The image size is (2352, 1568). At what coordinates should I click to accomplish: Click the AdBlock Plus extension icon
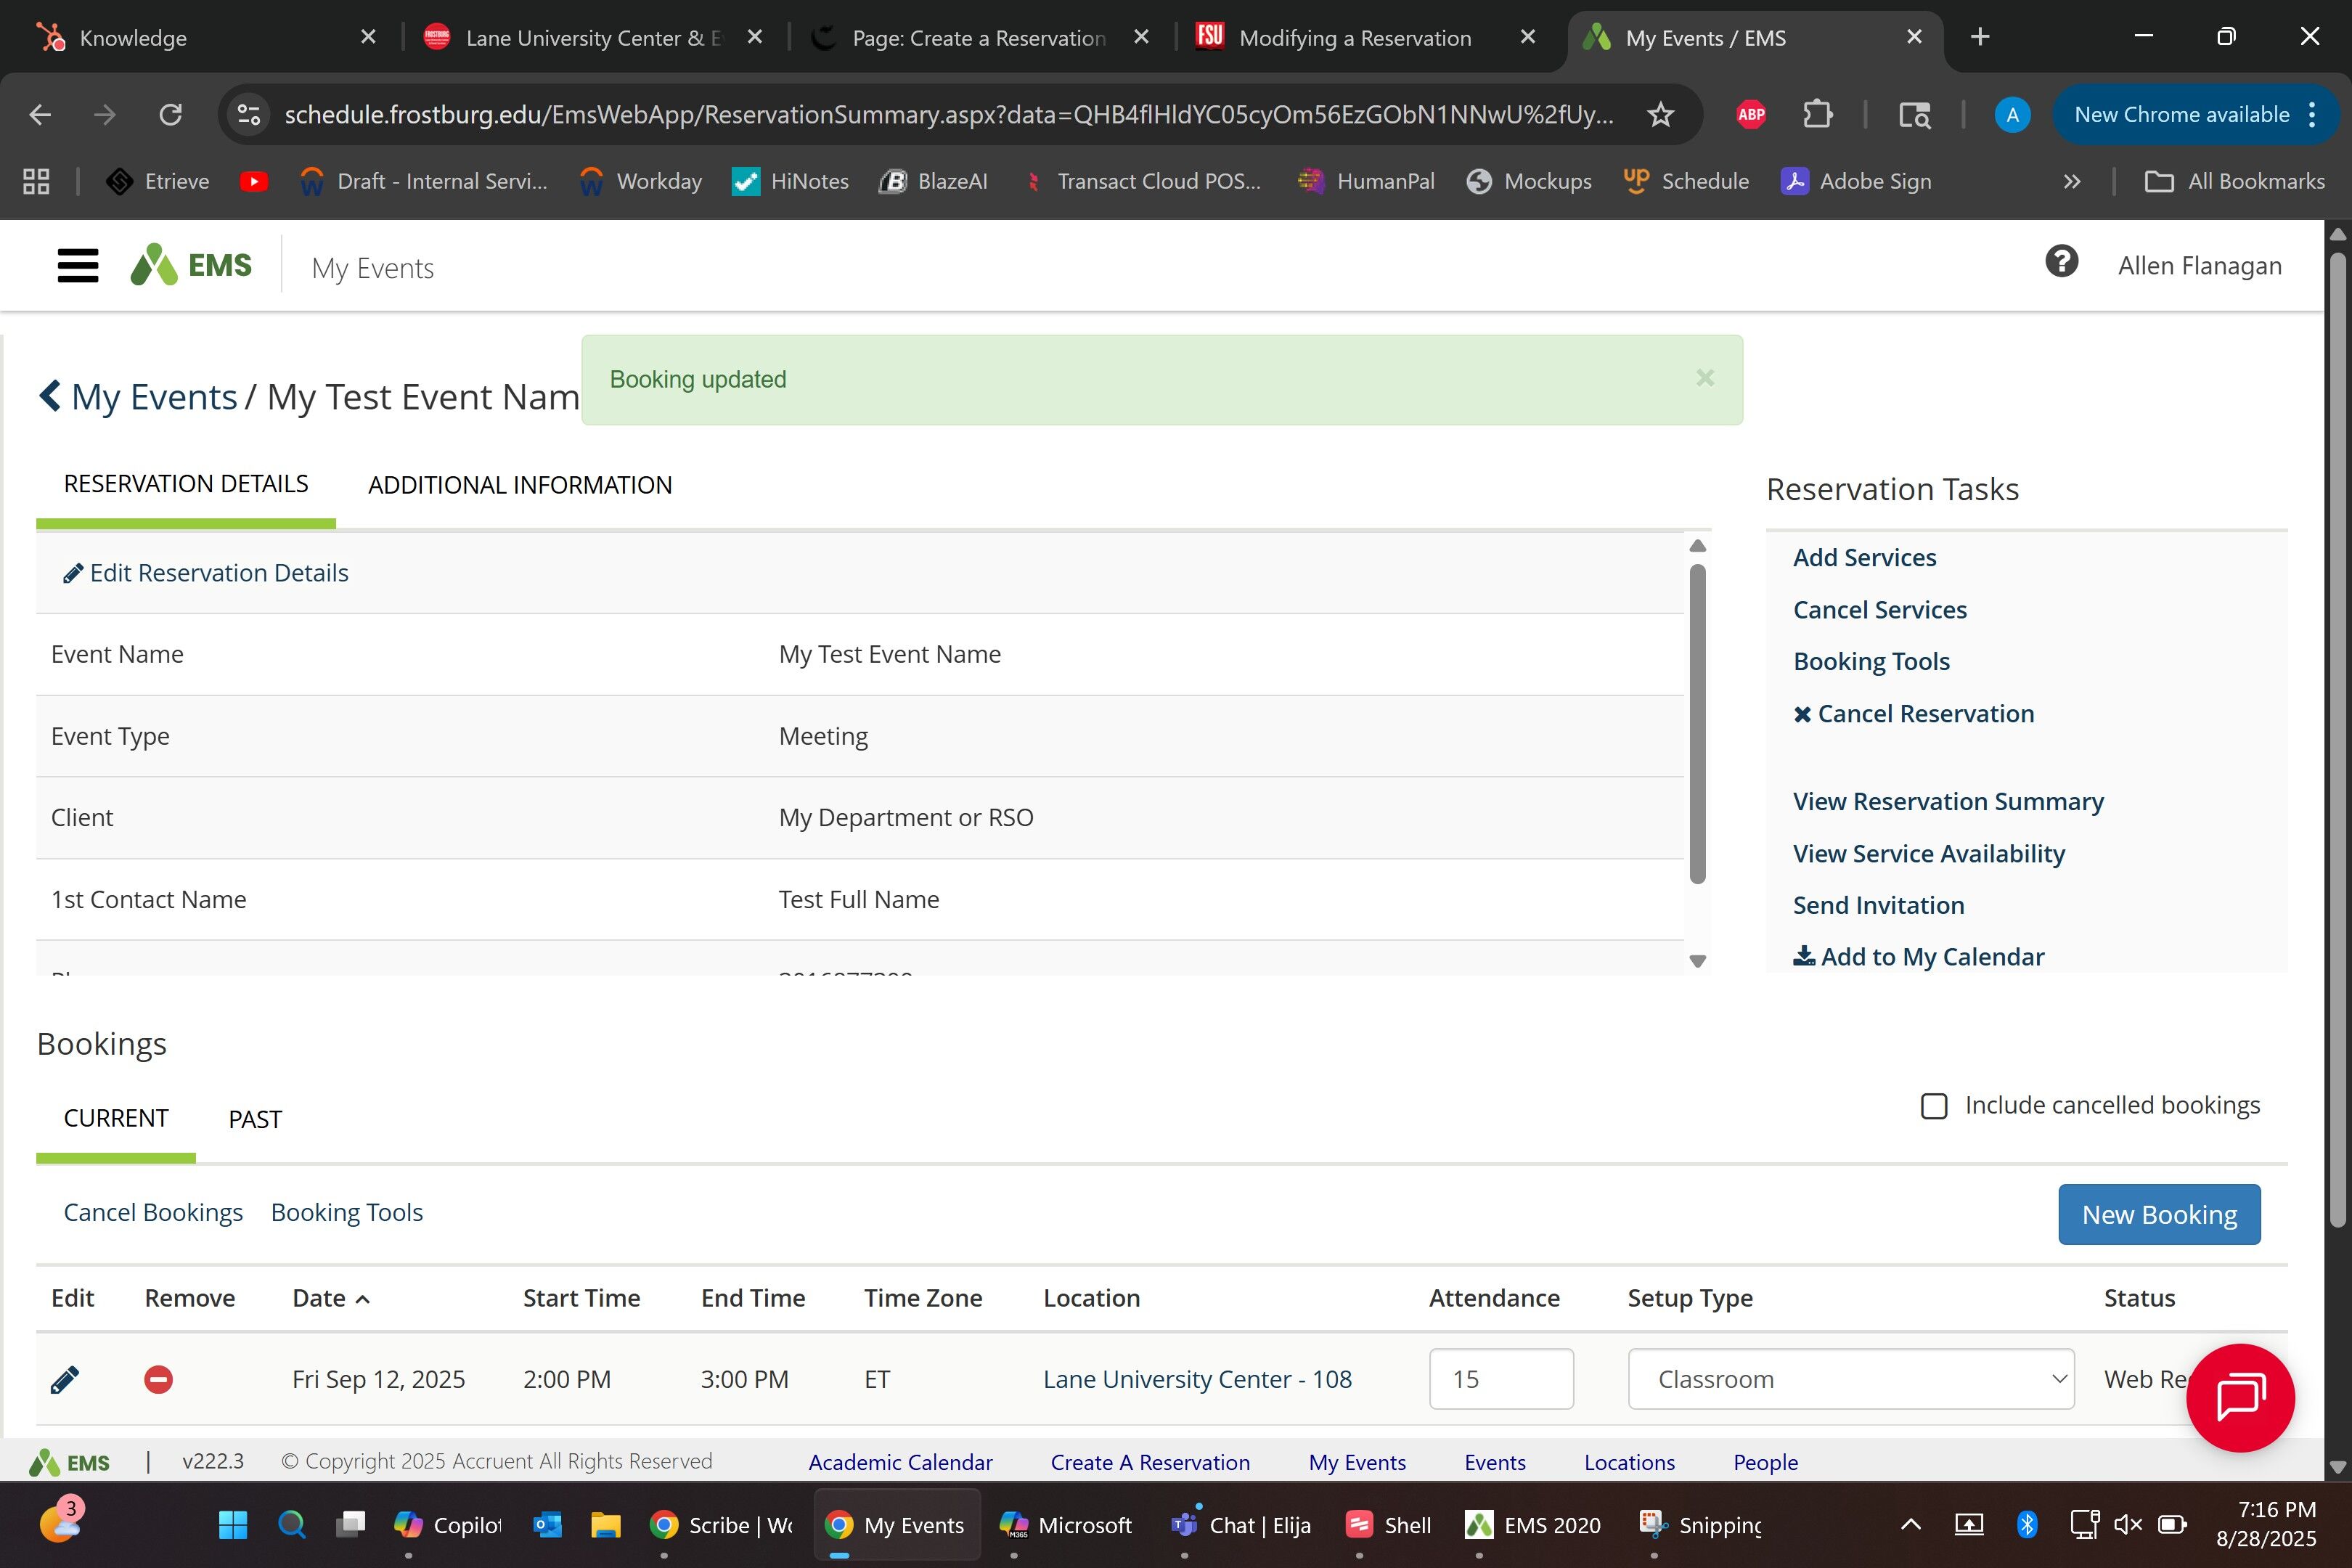1751,115
